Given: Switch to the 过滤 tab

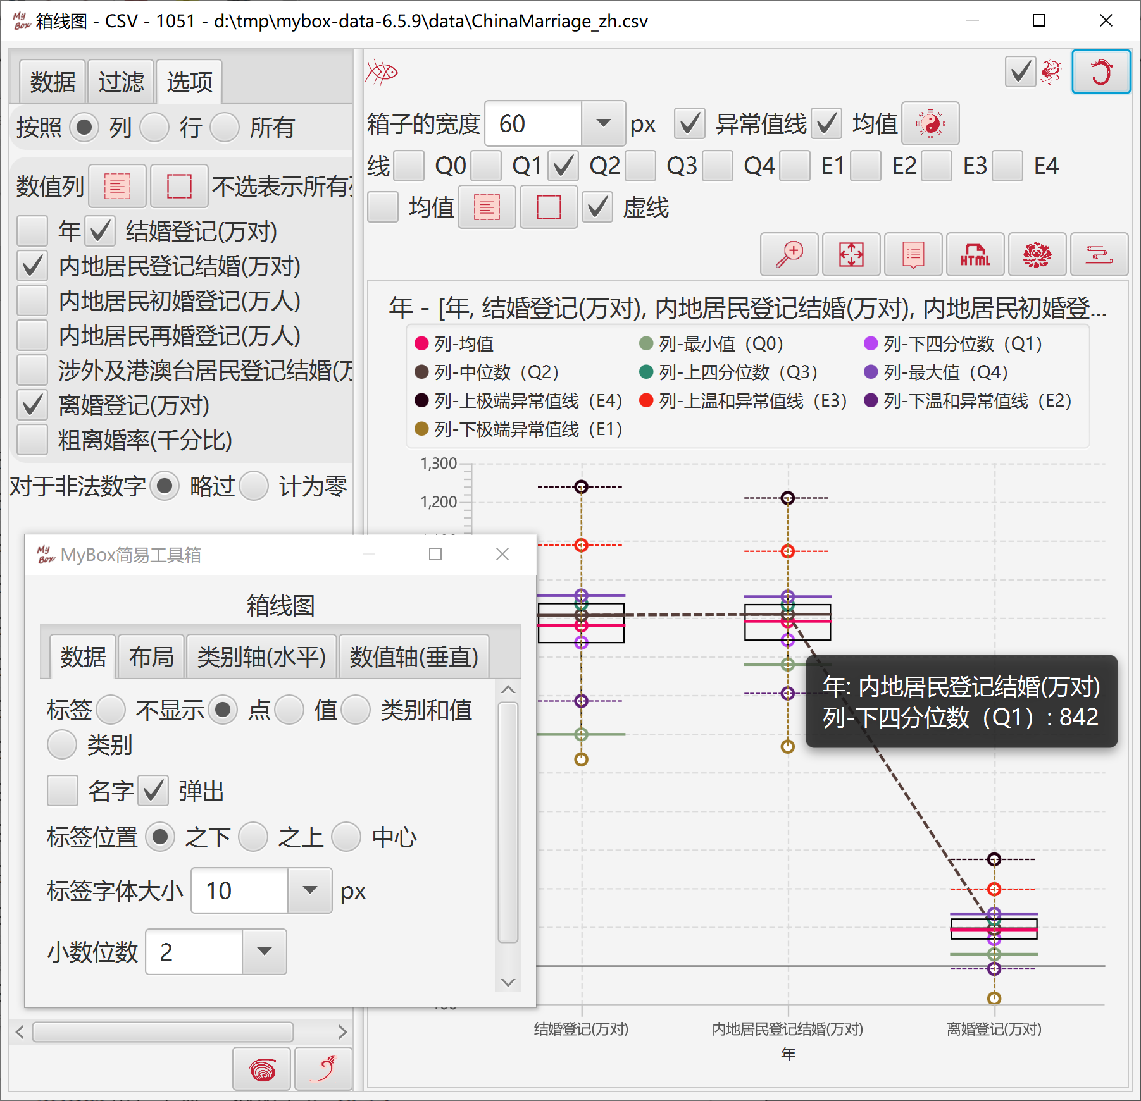Looking at the screenshot, I should click(x=121, y=82).
